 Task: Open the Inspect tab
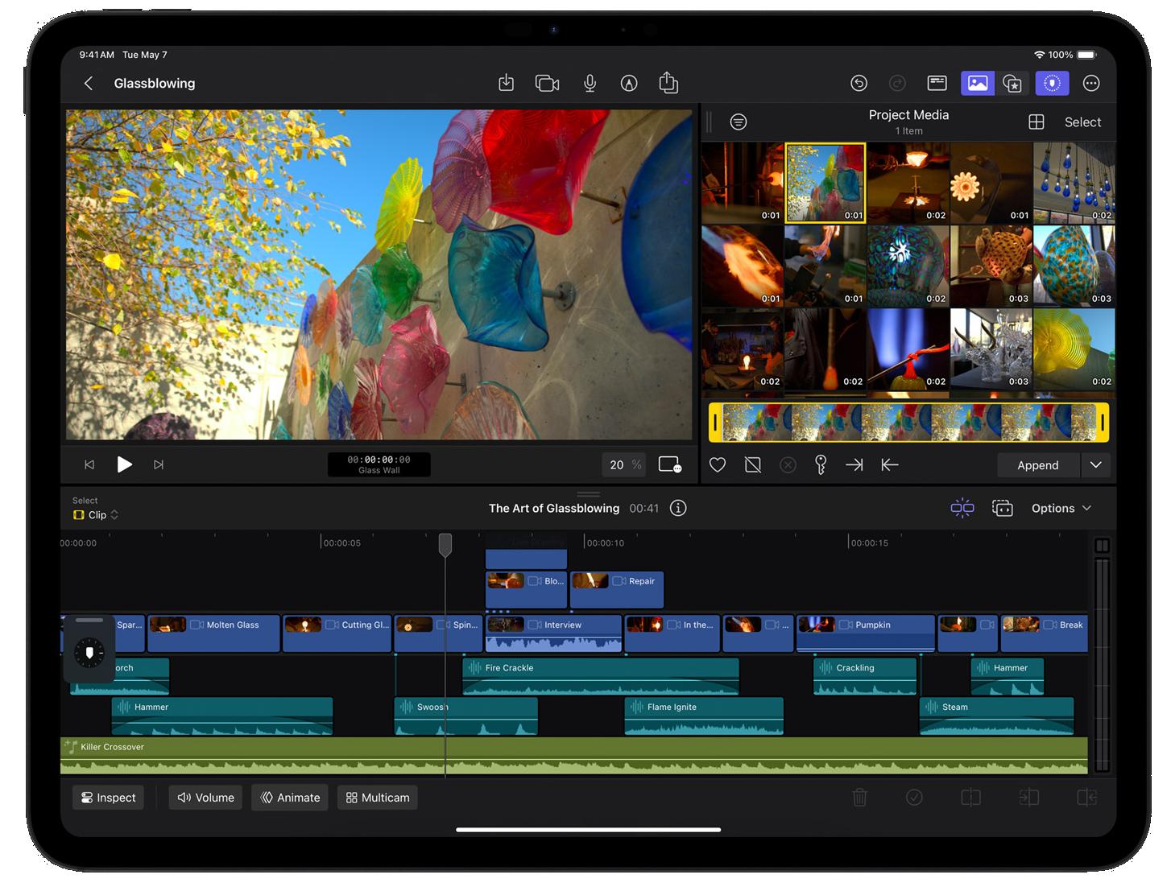tap(108, 797)
